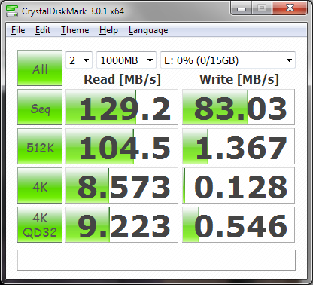Minimize the CrystalDiskMark window
Screen dimensions: 313x285
[242, 9]
